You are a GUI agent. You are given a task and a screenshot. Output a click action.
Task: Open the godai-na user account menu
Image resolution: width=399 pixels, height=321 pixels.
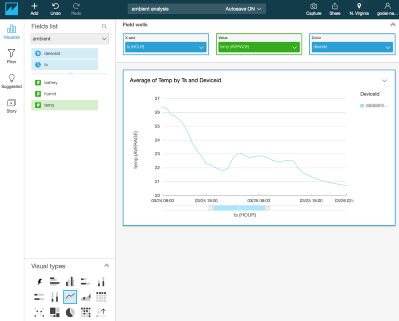tap(388, 9)
